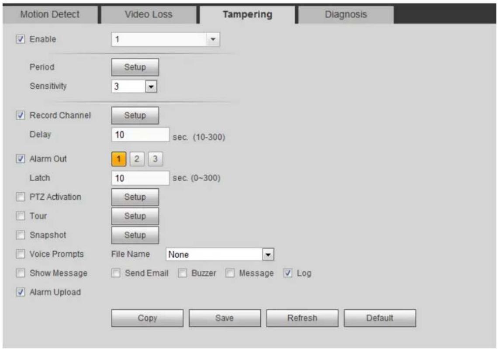
Task: Check the Show Message checkbox
Action: (21, 273)
